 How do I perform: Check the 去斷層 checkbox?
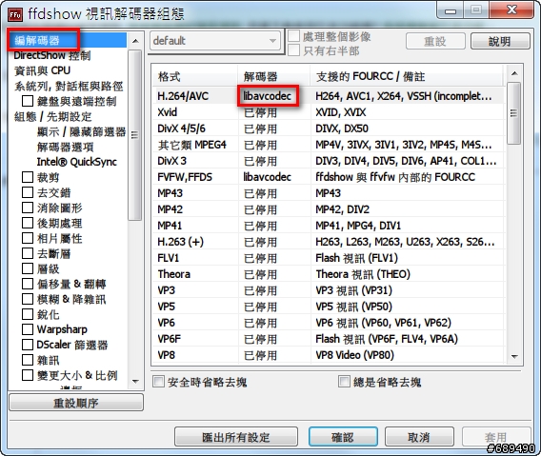[28, 253]
